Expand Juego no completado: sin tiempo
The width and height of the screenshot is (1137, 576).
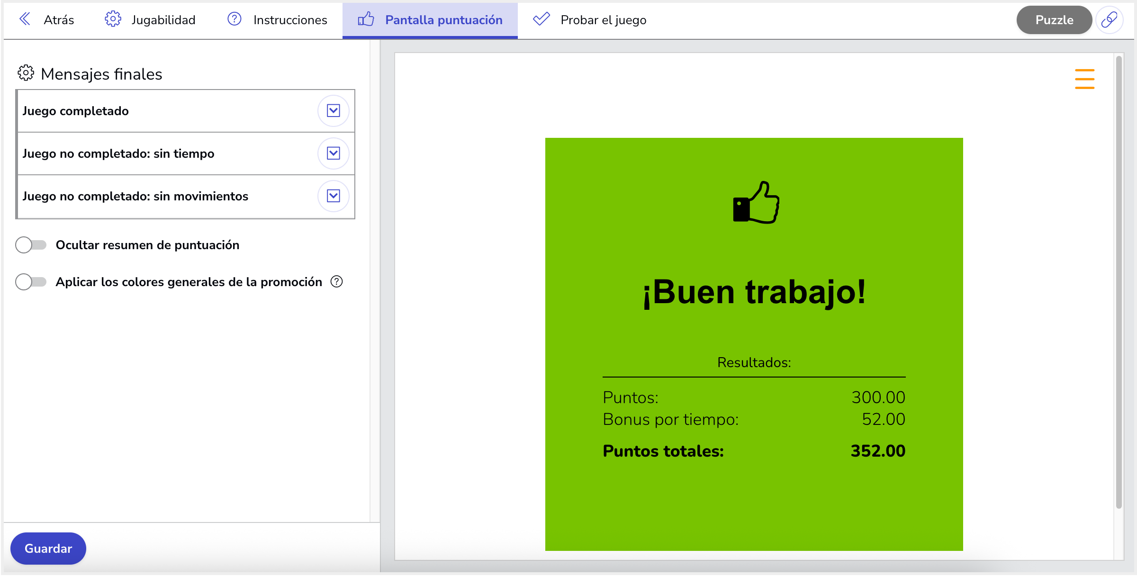[x=334, y=153]
